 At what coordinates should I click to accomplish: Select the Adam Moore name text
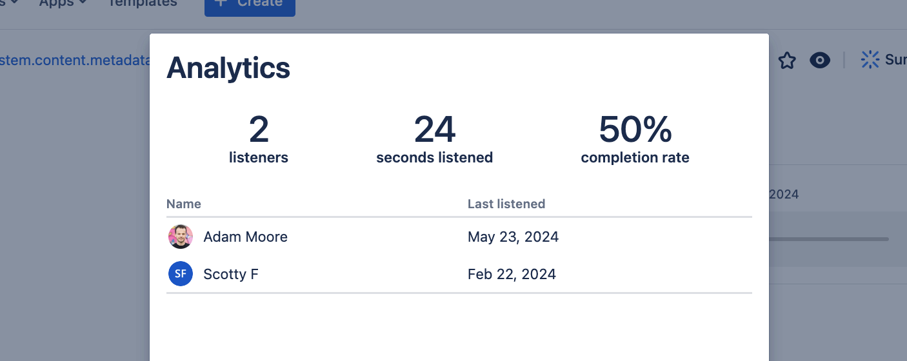245,237
